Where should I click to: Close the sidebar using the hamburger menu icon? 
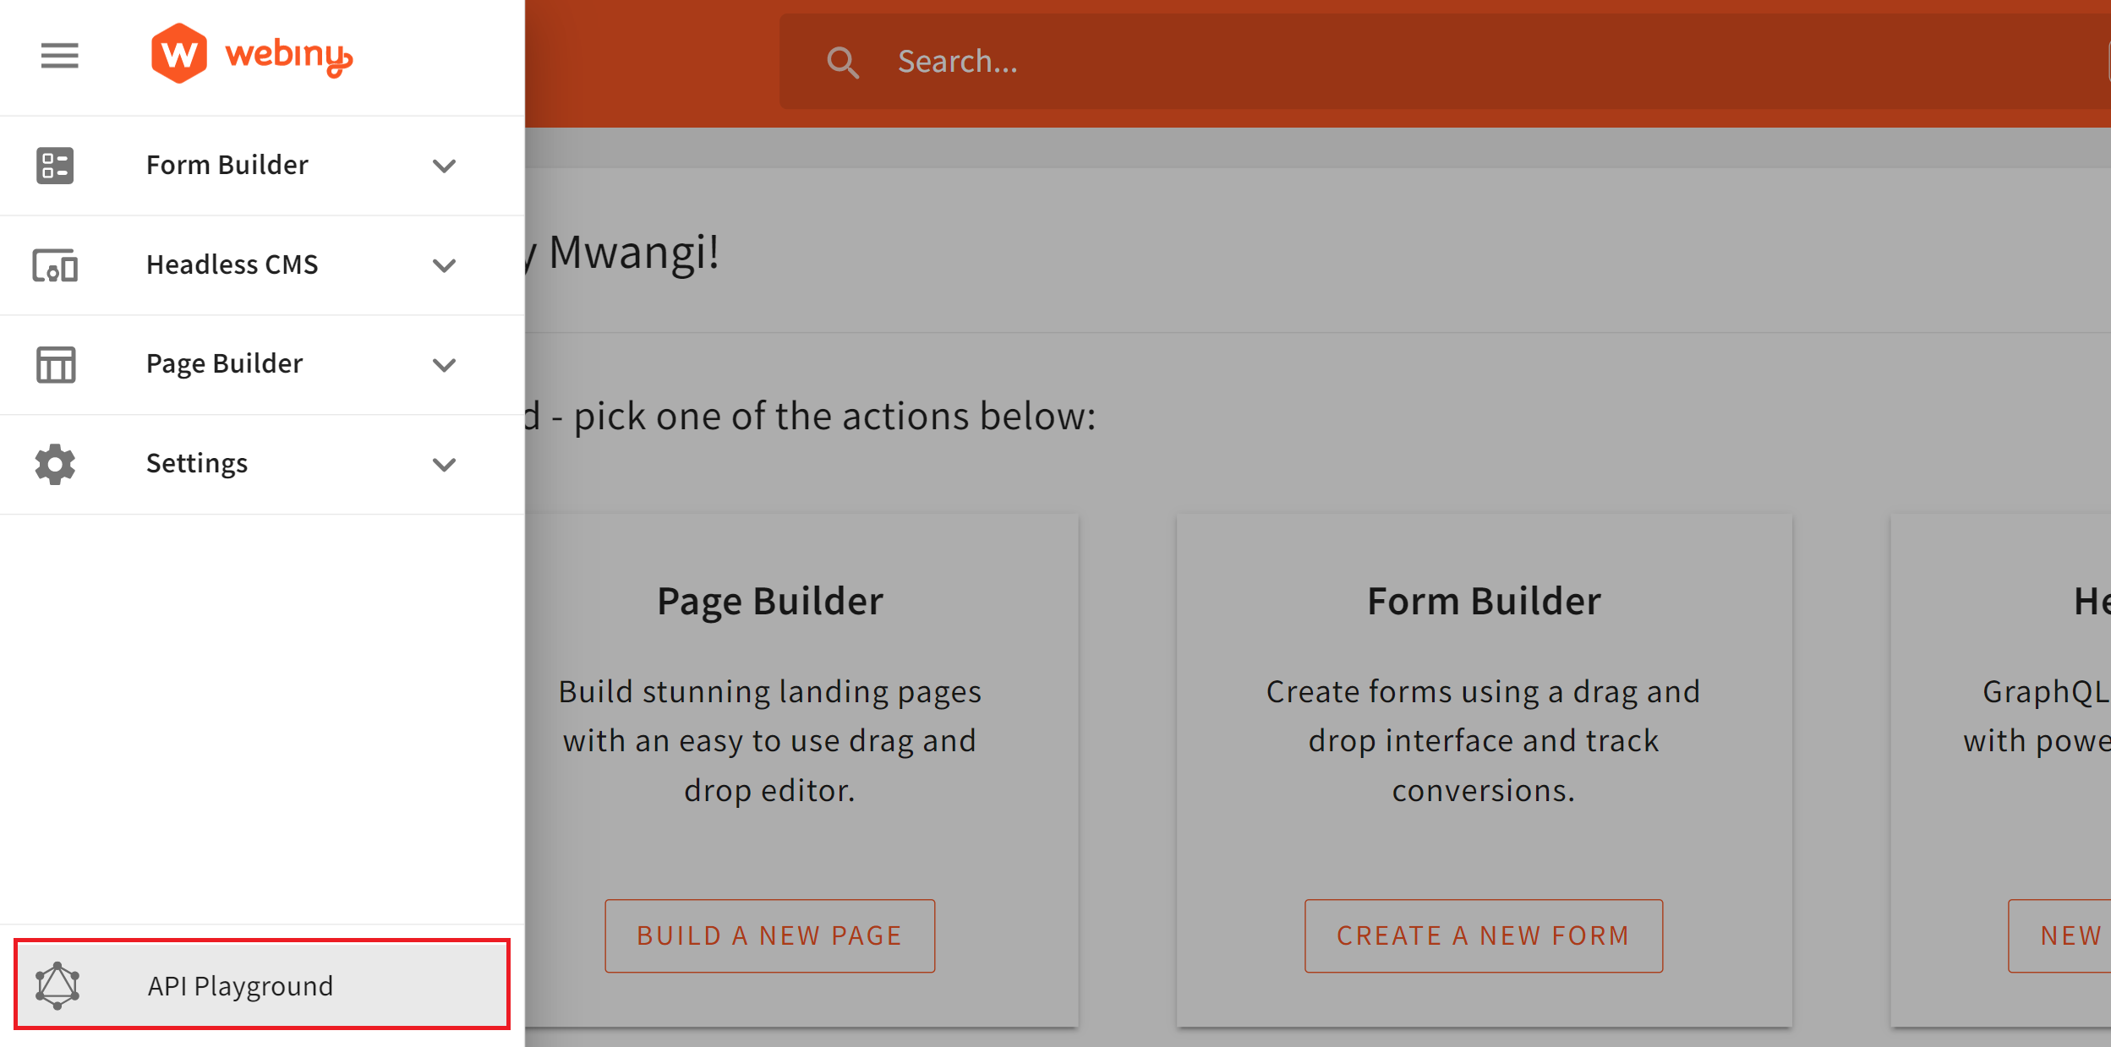pyautogui.click(x=59, y=56)
